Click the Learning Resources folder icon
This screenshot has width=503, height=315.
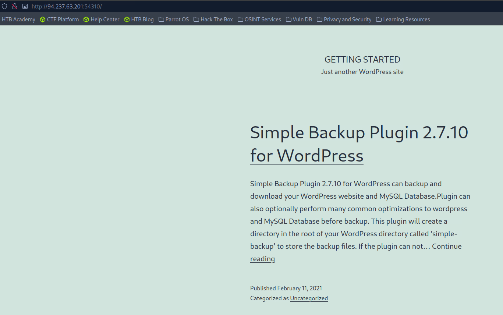(x=379, y=20)
